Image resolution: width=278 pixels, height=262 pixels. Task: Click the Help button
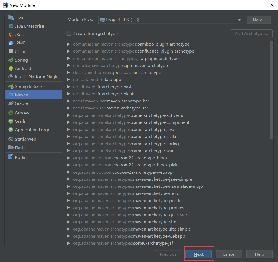click(x=259, y=254)
